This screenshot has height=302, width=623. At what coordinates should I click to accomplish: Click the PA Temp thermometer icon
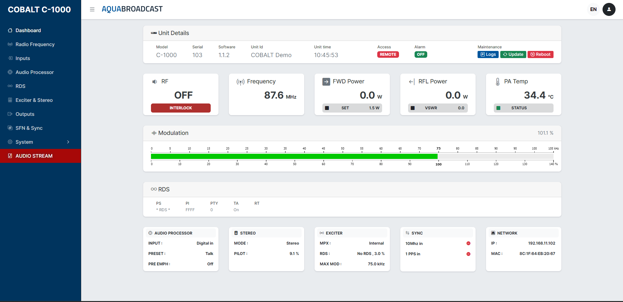(497, 82)
